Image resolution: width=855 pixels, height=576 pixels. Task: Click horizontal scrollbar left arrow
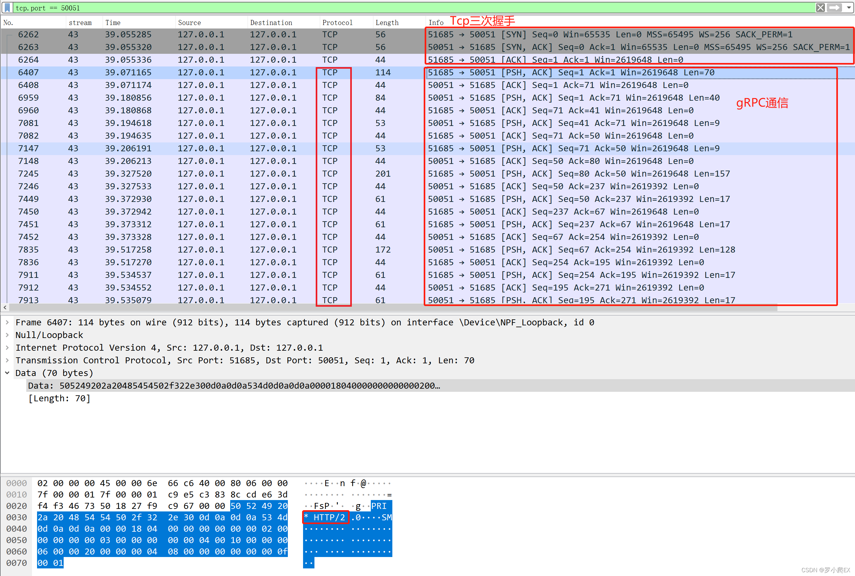tap(5, 308)
